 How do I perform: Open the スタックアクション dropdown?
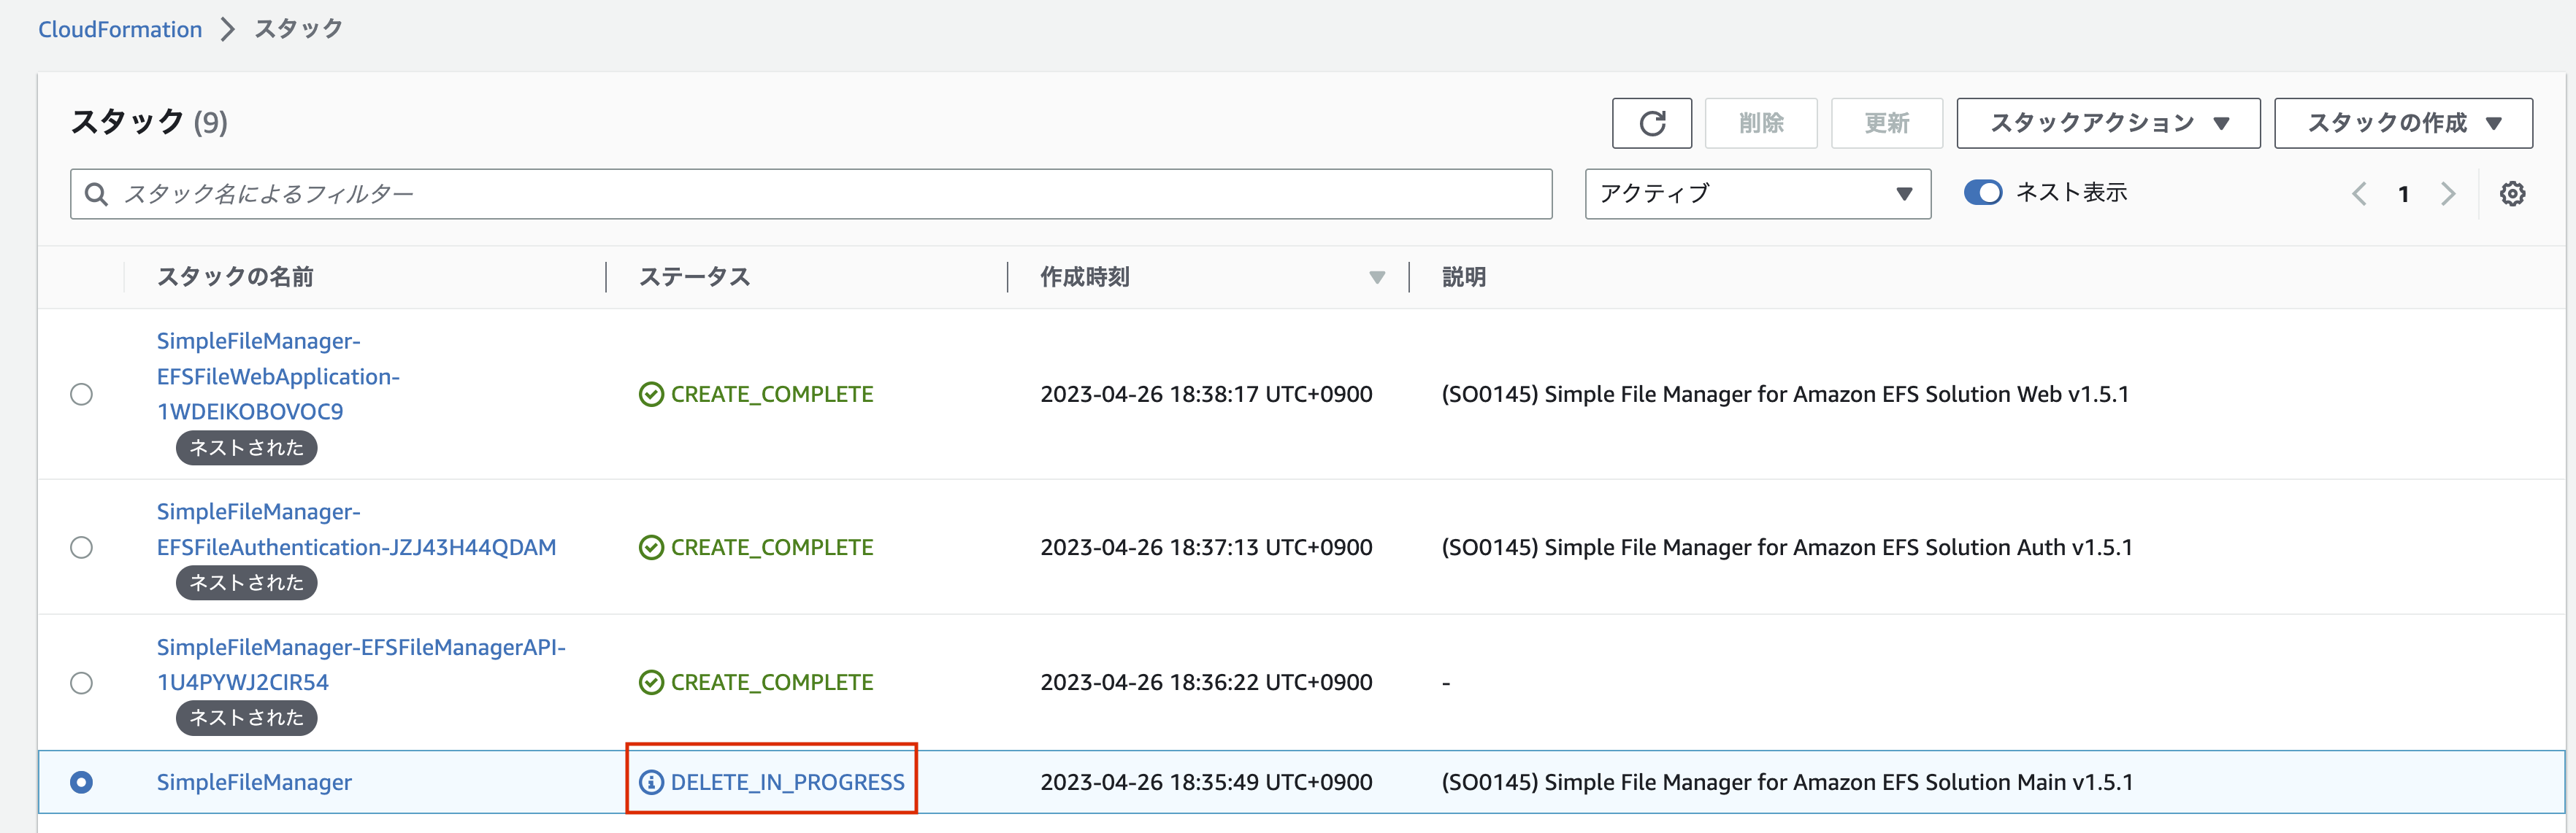(x=2108, y=123)
